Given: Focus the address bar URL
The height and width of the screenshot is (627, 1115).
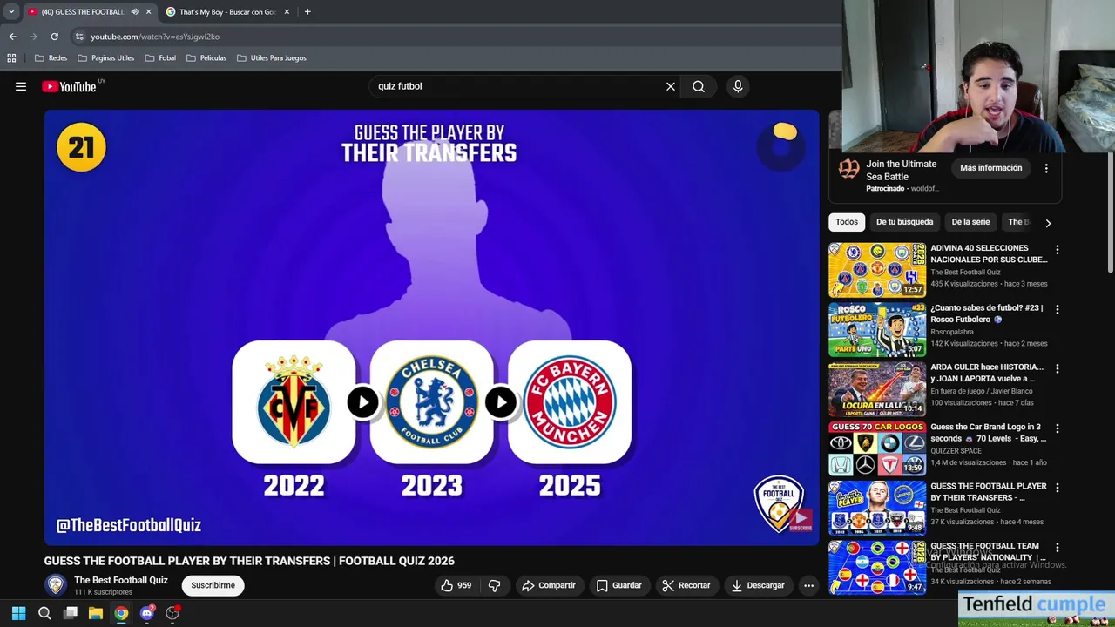Looking at the screenshot, I should (155, 37).
